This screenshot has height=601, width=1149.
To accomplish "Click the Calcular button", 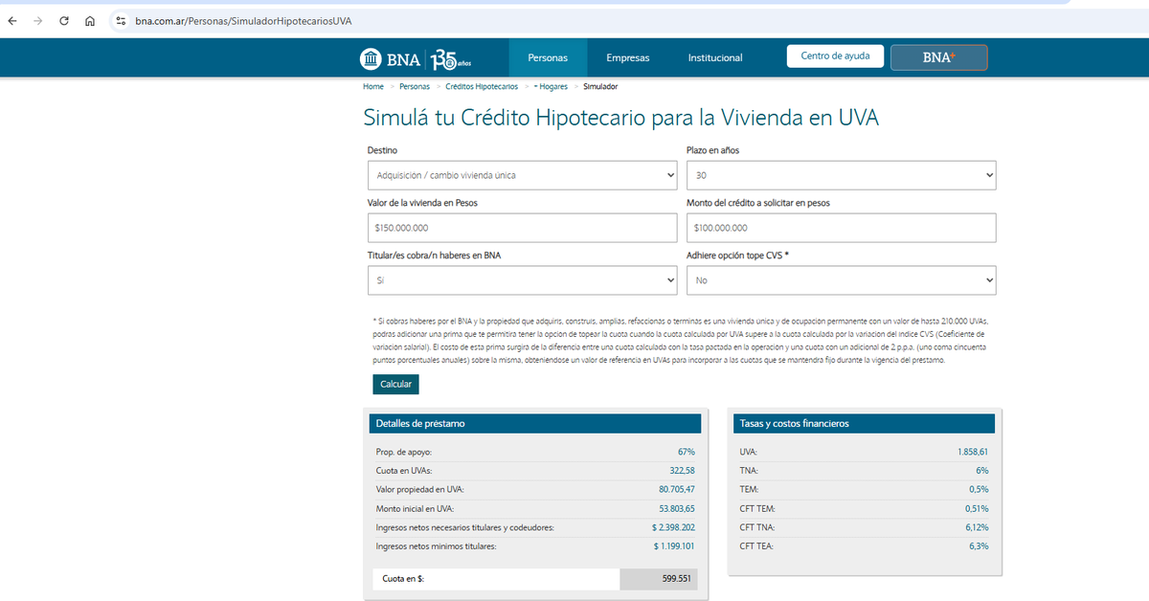I will click(395, 384).
